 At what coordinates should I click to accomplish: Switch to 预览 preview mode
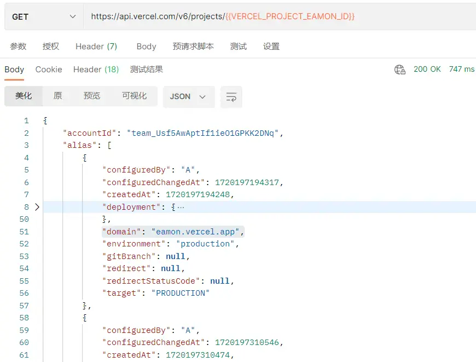(x=92, y=96)
